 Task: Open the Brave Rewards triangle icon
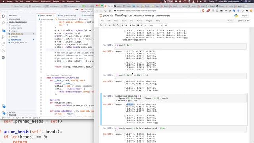(208, 10)
